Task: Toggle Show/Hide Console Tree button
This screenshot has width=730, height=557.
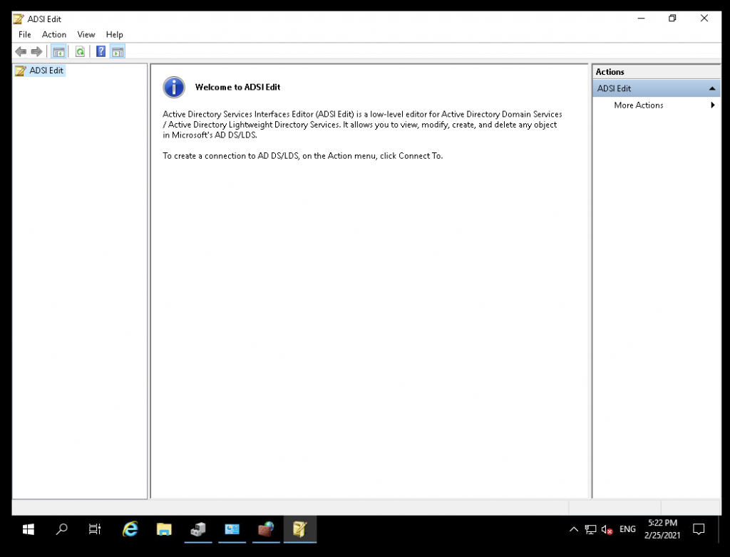Action: click(x=58, y=51)
